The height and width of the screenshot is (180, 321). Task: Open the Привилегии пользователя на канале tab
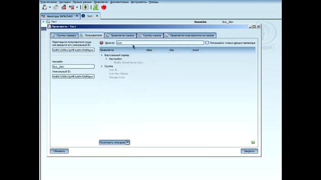[190, 35]
